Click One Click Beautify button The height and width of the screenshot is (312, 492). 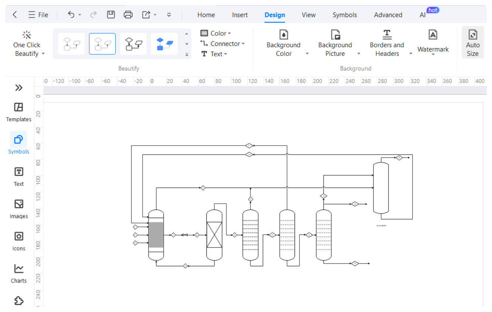pos(27,44)
